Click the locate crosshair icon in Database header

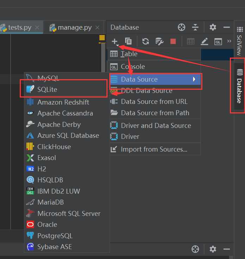coord(182,27)
